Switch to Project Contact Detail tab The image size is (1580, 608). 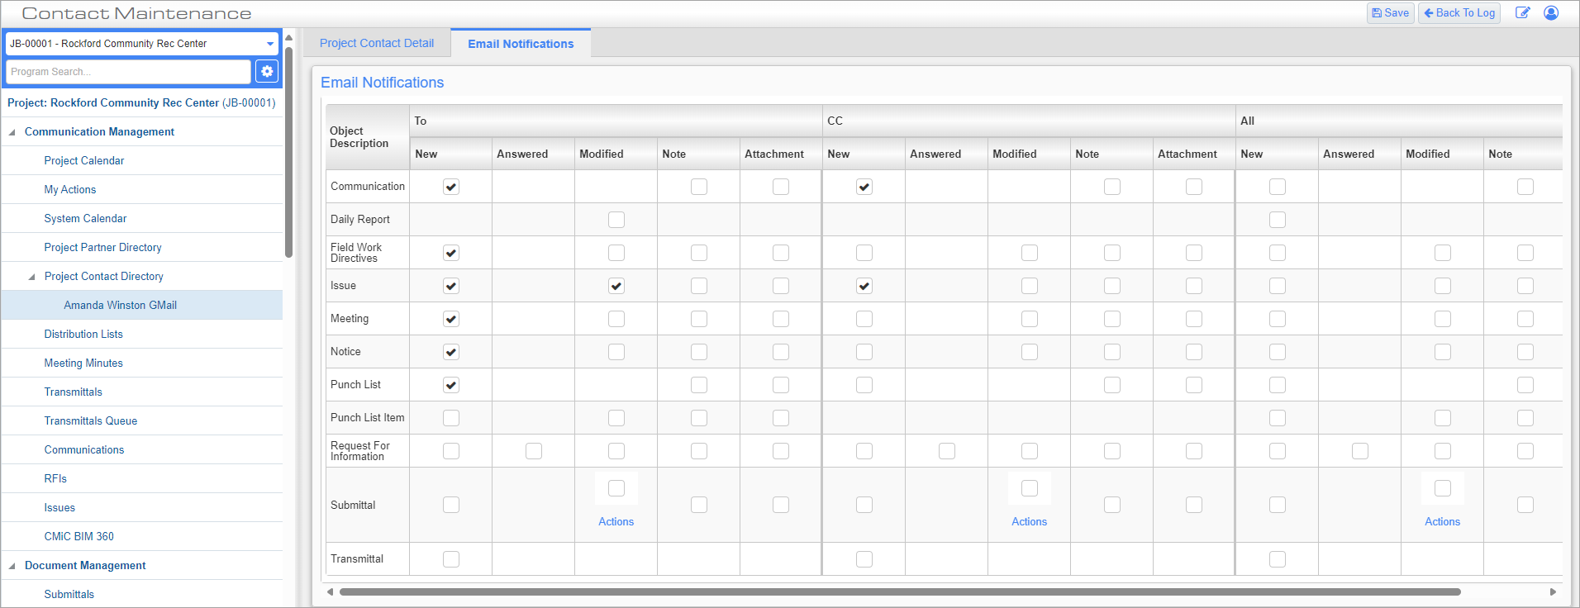click(377, 43)
